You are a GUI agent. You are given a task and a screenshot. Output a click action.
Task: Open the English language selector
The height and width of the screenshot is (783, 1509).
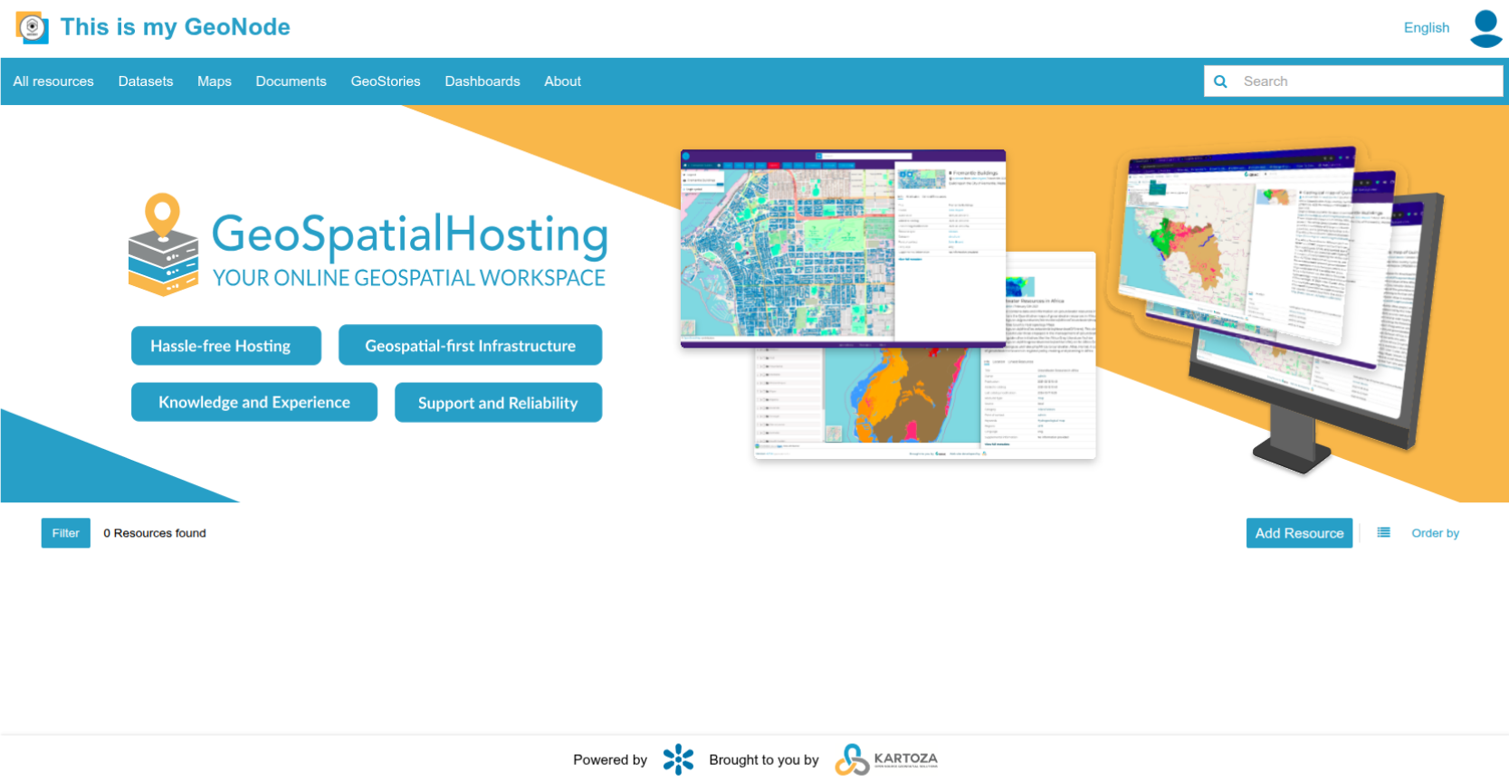click(x=1426, y=28)
